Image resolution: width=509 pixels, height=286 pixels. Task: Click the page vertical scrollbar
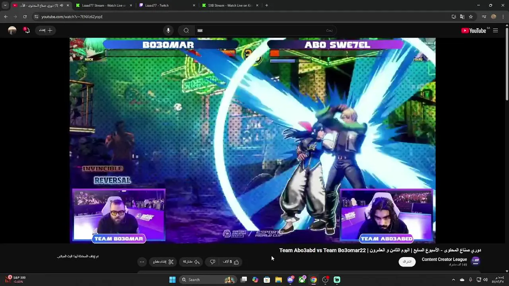[507, 64]
